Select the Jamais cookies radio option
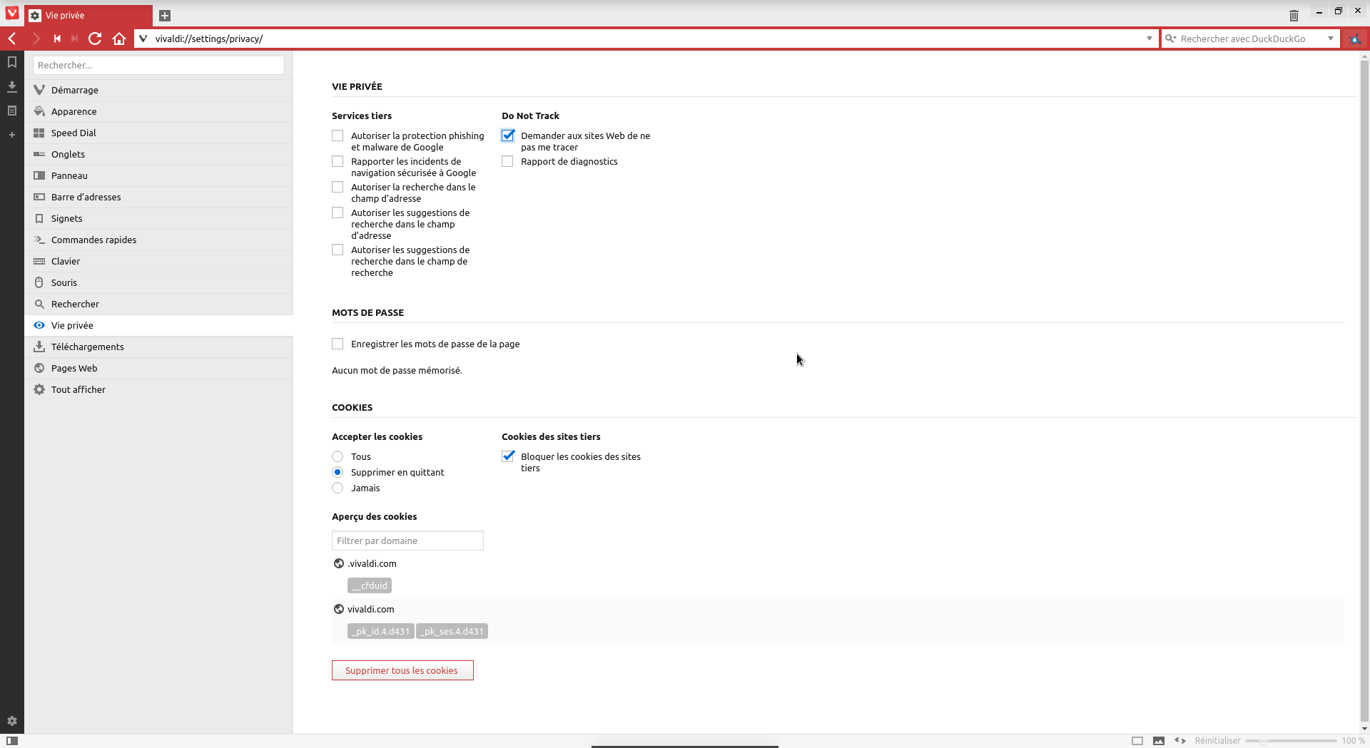This screenshot has height=748, width=1370. tap(338, 488)
